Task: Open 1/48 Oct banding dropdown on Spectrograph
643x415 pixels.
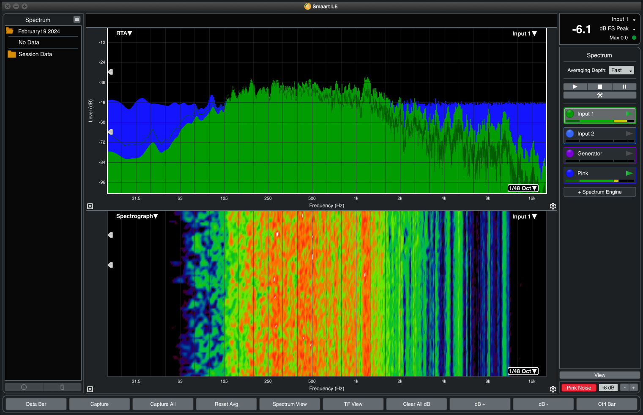Action: click(x=523, y=371)
